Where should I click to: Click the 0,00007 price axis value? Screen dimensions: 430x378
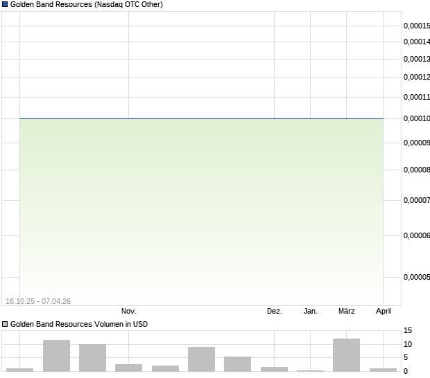coord(417,200)
